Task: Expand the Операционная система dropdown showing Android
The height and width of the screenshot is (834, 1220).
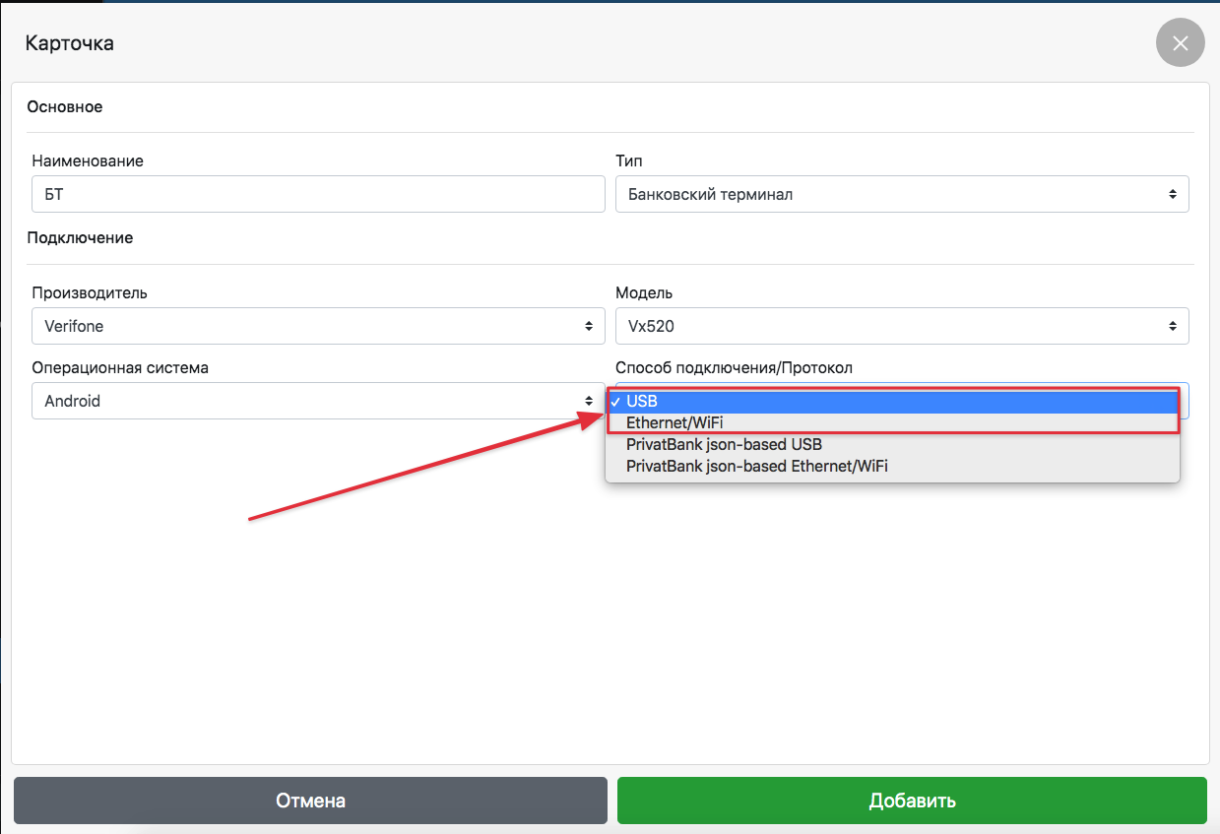Action: (318, 401)
